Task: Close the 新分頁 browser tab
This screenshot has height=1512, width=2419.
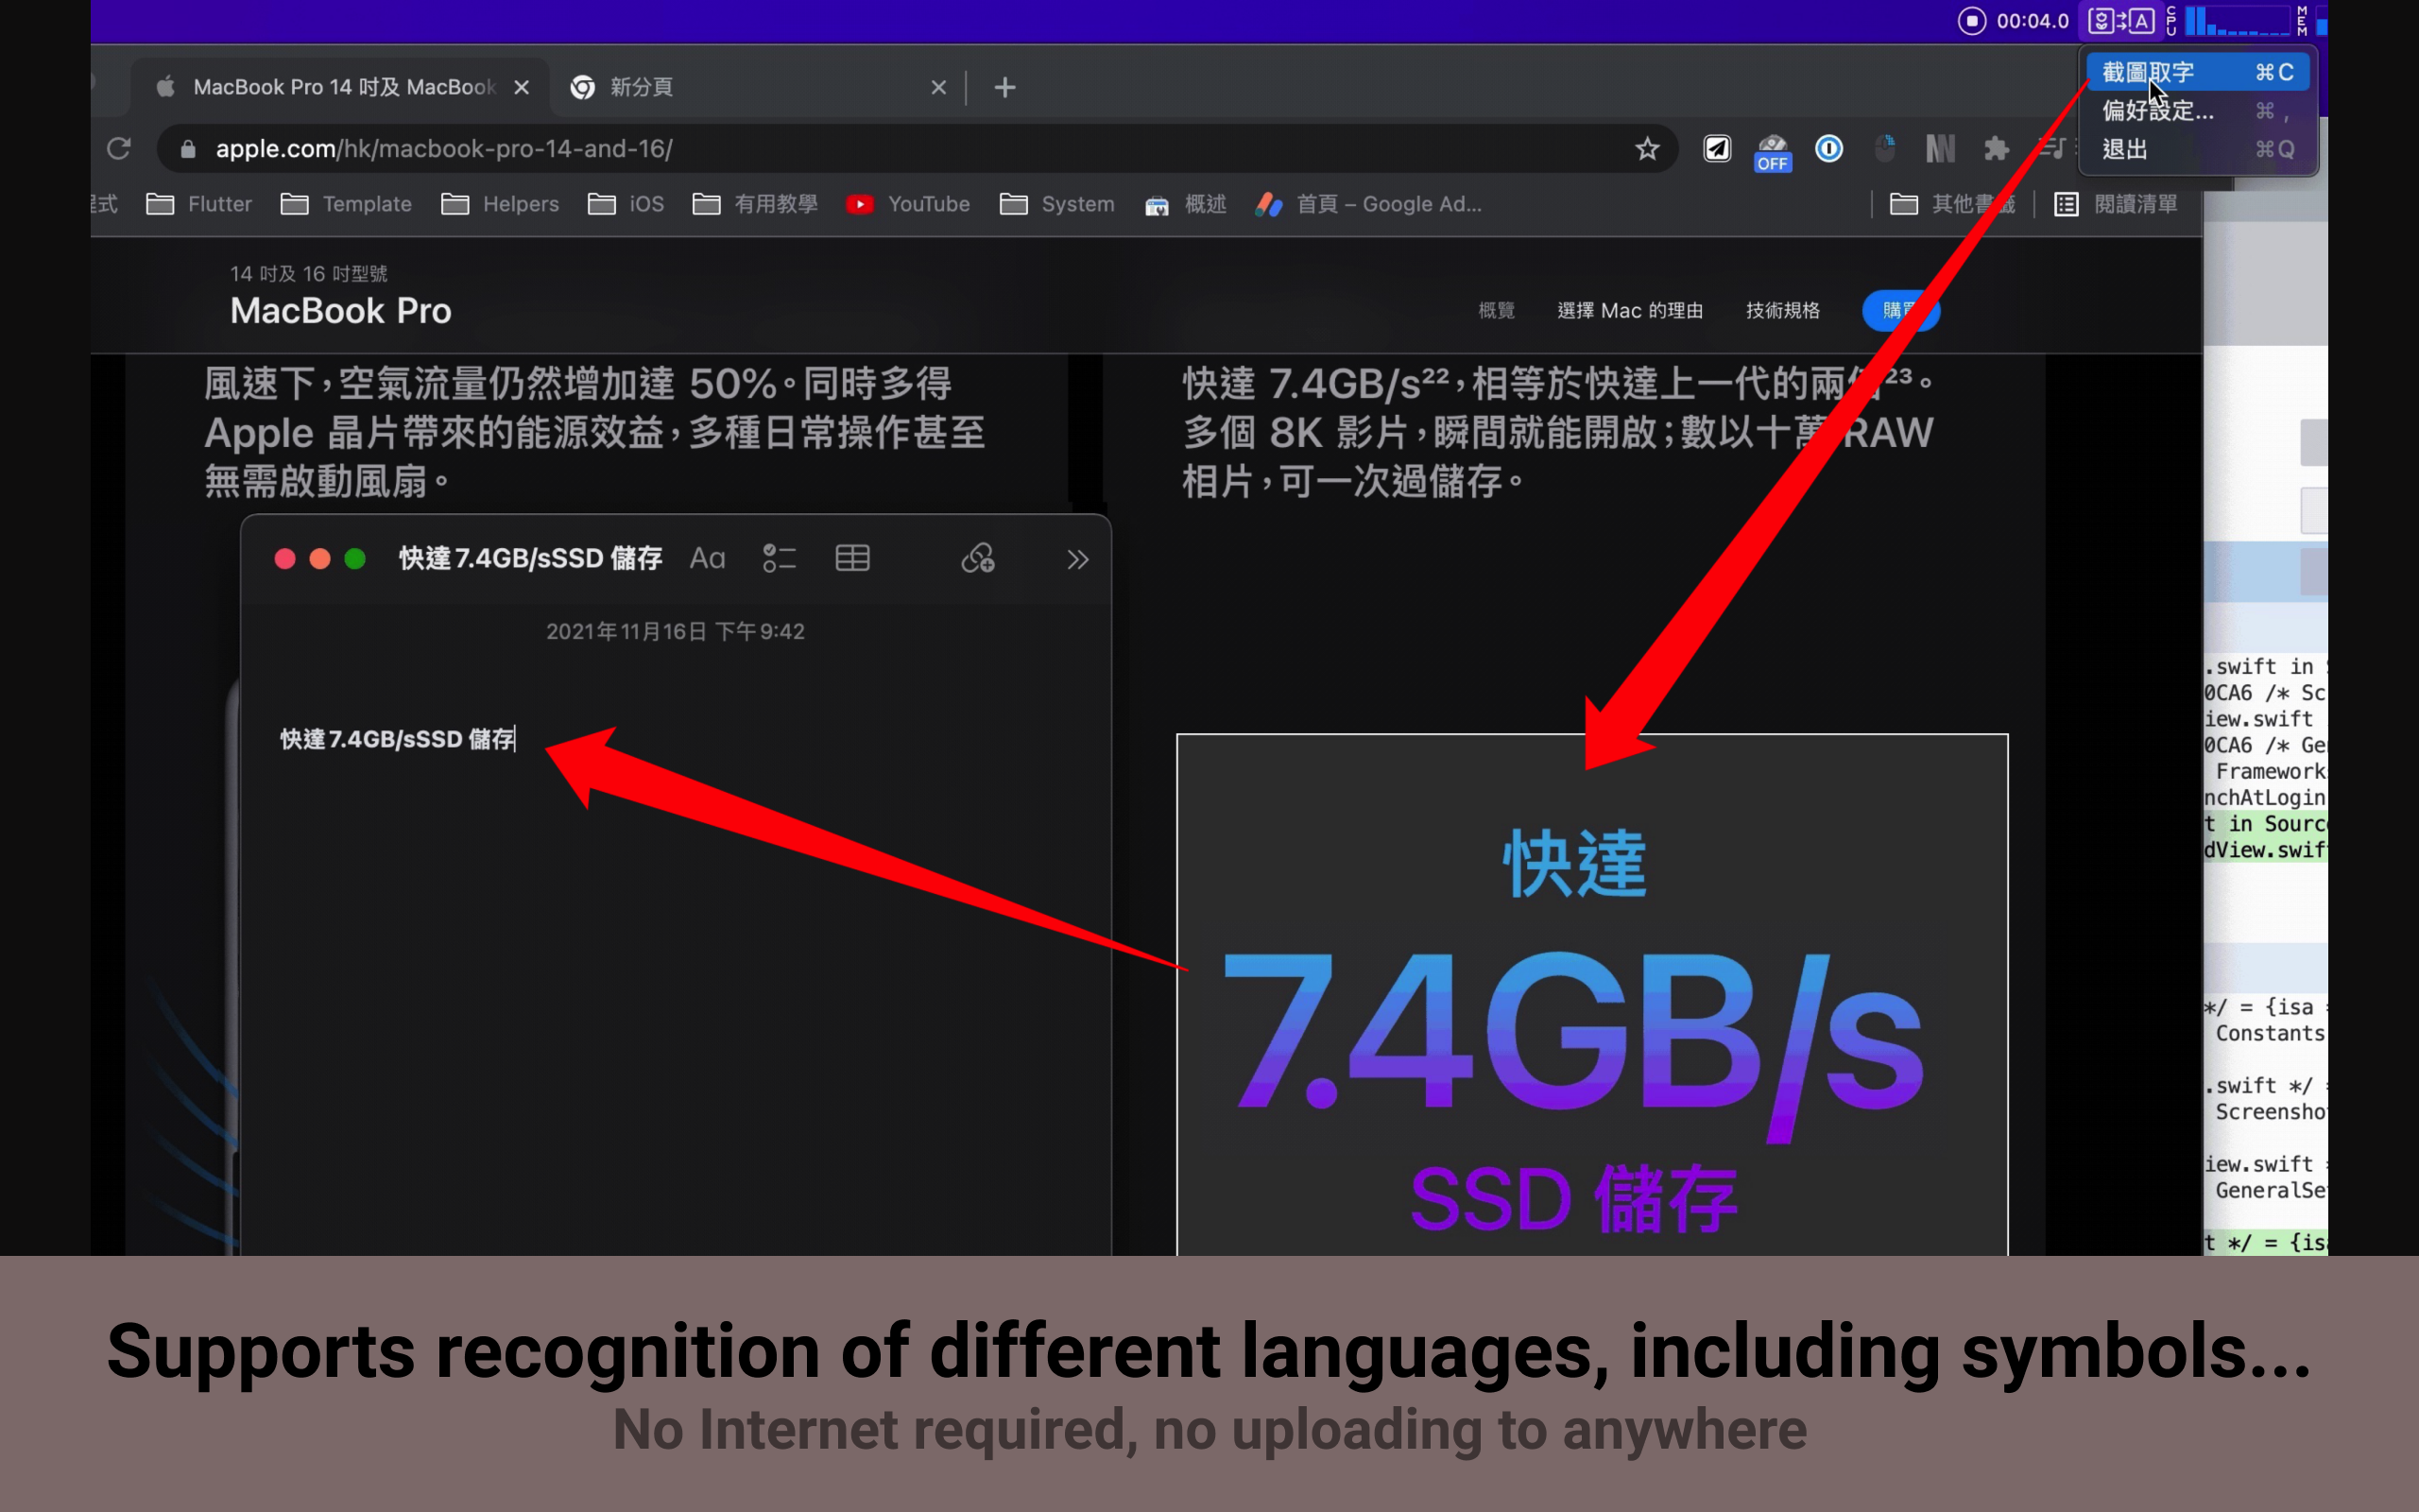Action: pos(937,87)
